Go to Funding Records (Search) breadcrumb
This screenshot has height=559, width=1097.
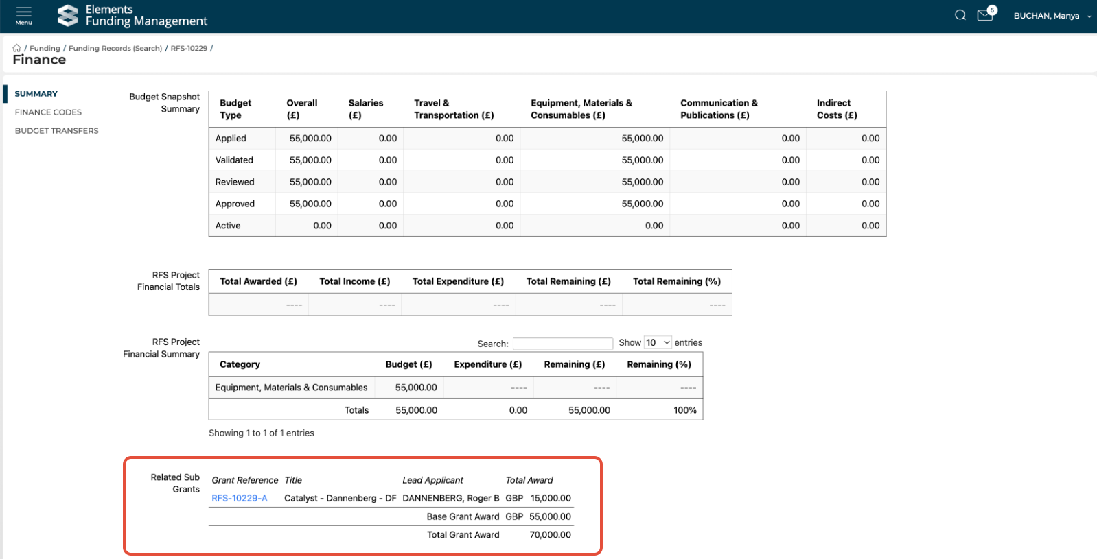tap(115, 48)
